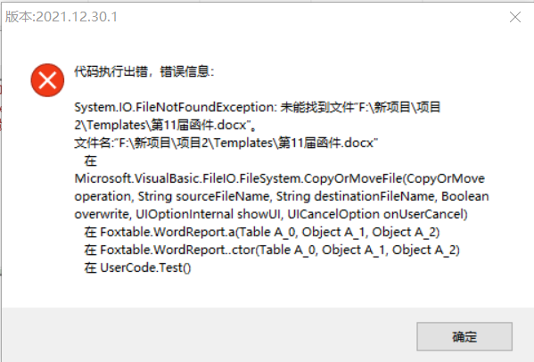Image resolution: width=534 pixels, height=362 pixels.
Task: Click the 文件名 path line
Action: 226,143
